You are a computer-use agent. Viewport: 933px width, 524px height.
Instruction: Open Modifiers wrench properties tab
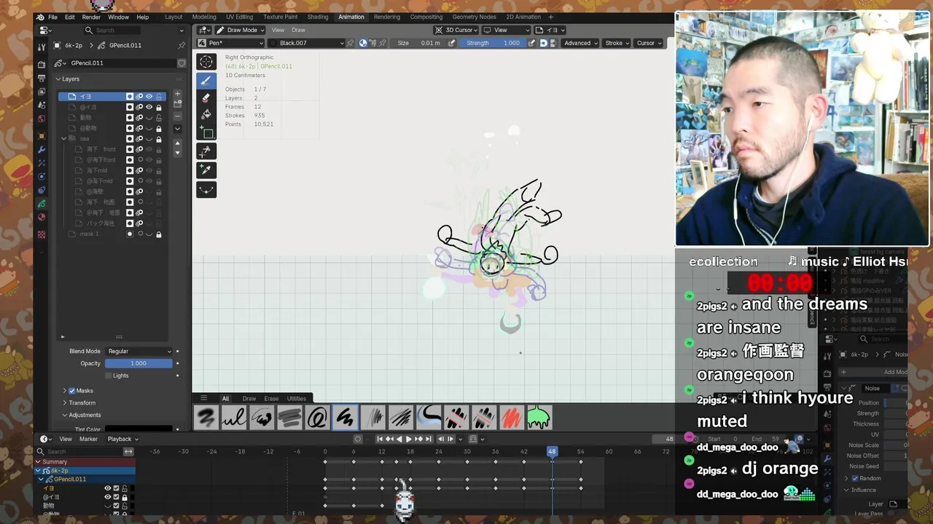point(42,149)
